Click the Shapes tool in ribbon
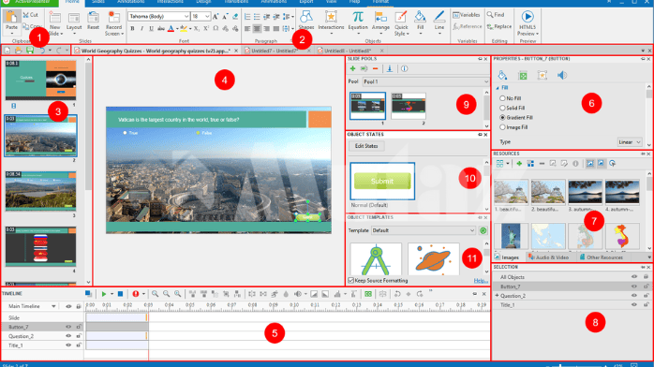654x367 pixels. [x=306, y=20]
